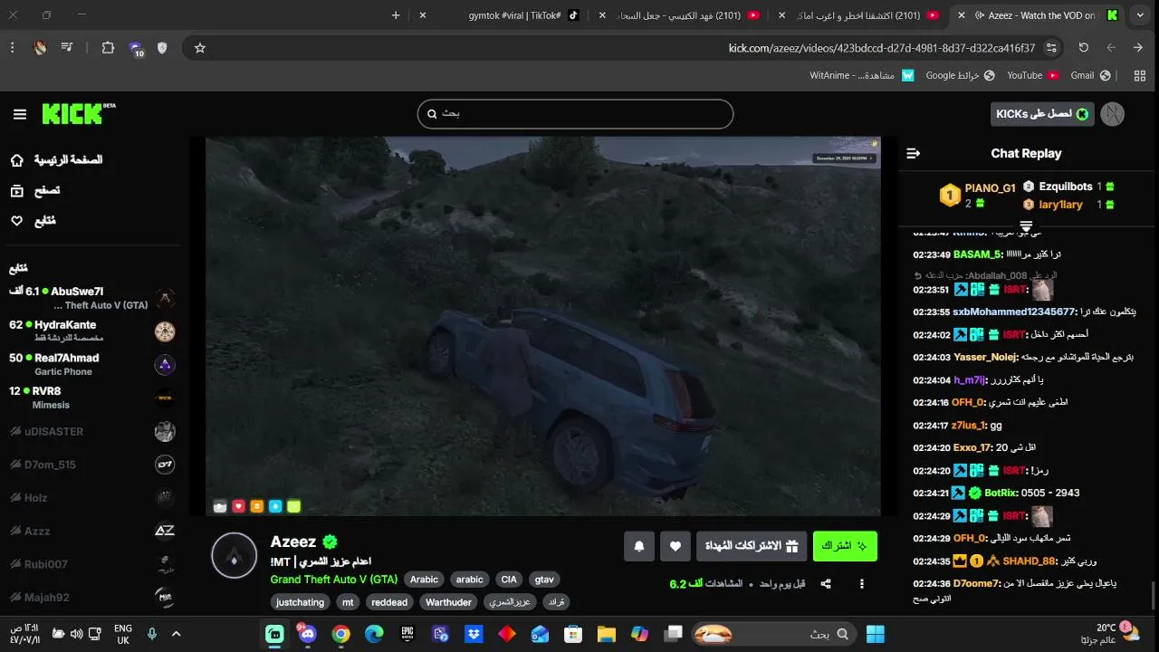Open HydraKante followed channel
Viewport: 1159px width, 652px height.
coord(91,331)
